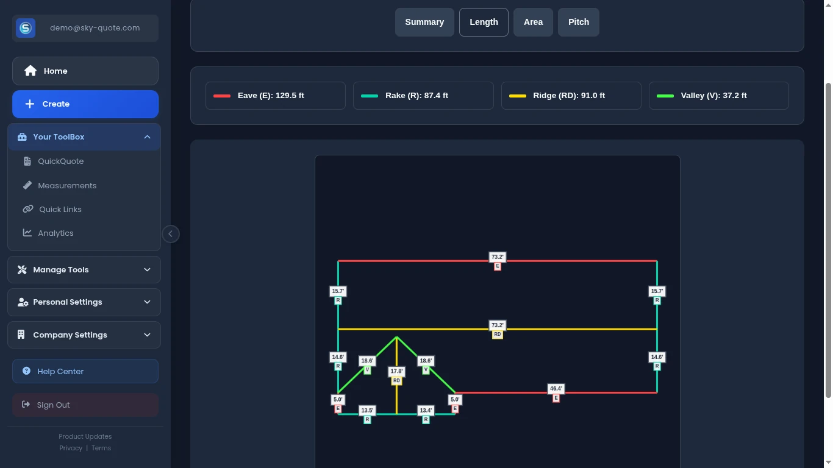Click the Sign Out arrow icon
Image resolution: width=833 pixels, height=468 pixels.
[26, 405]
